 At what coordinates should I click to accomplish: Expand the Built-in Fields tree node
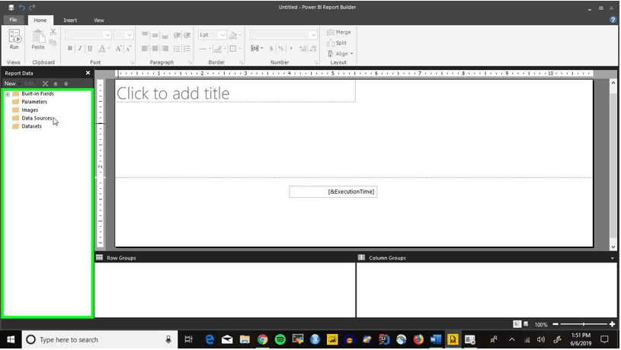8,94
